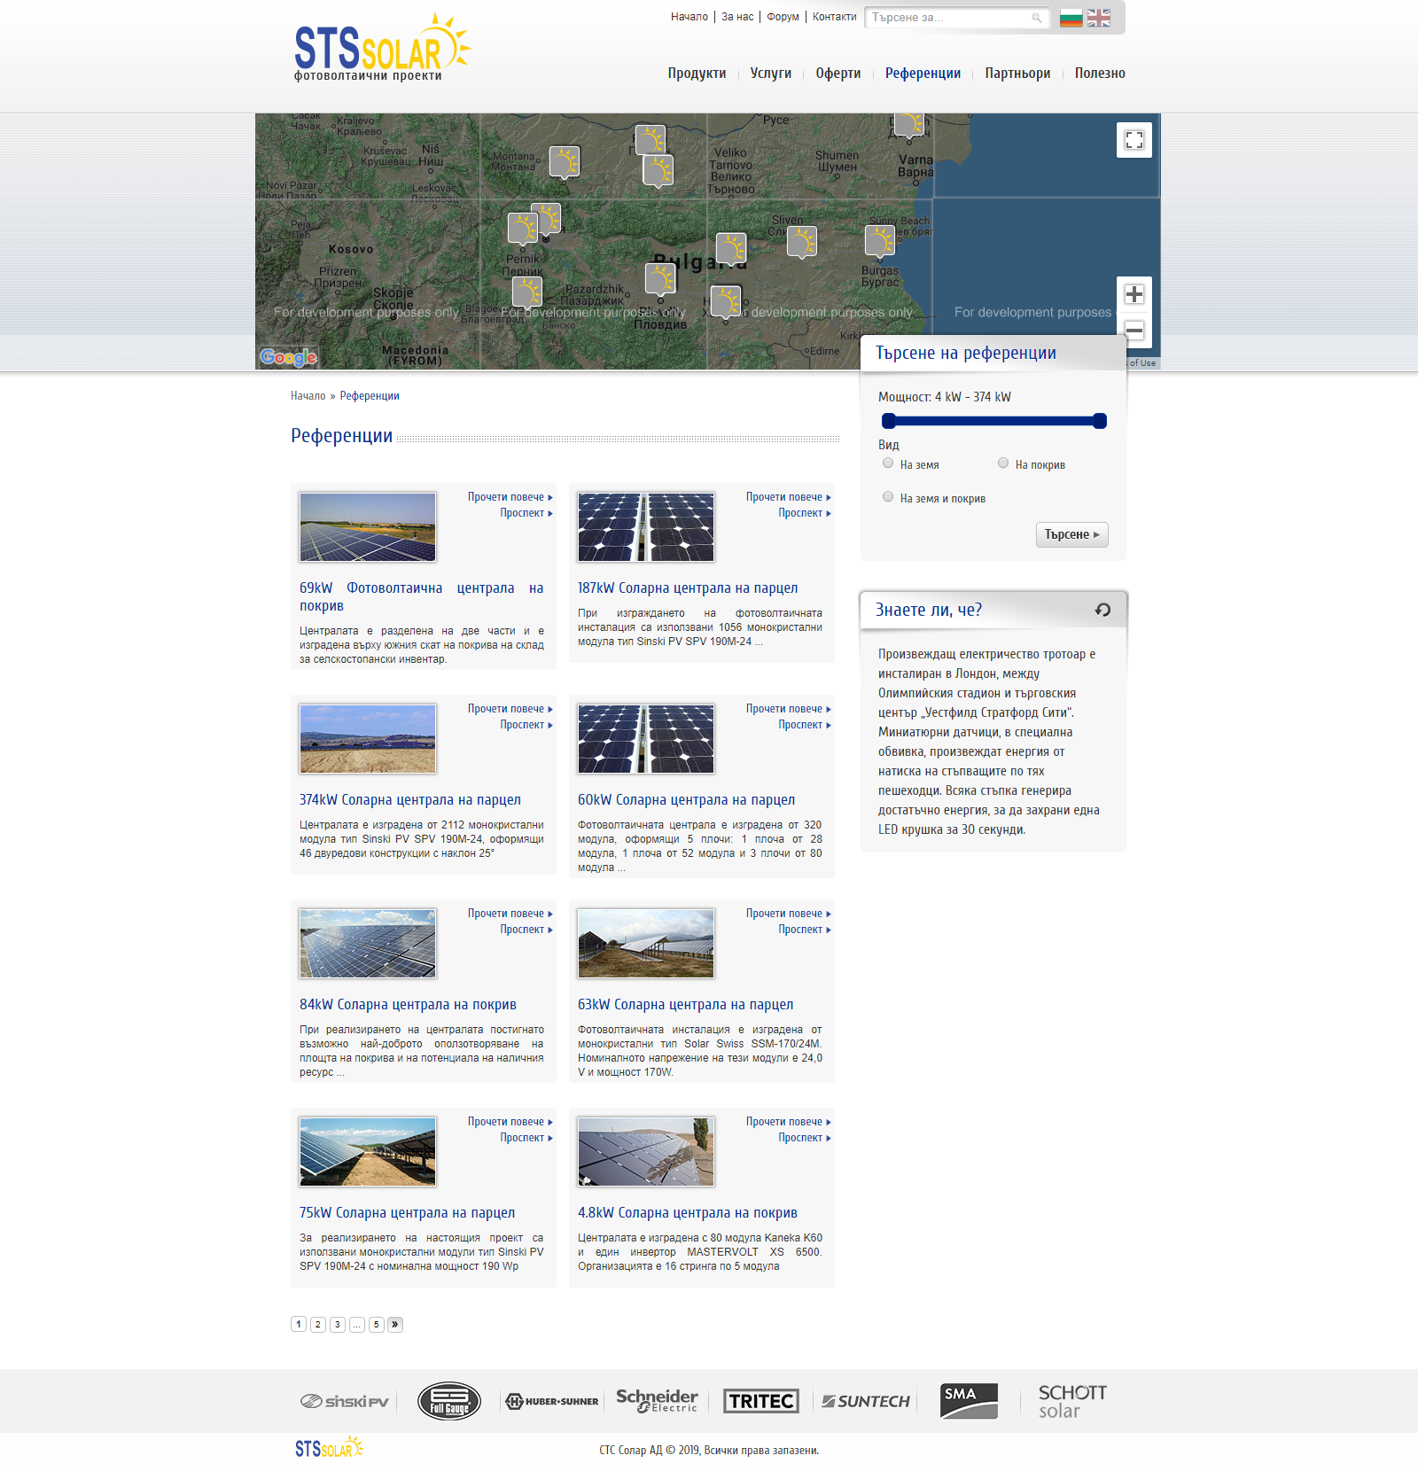This screenshot has width=1418, height=1471.
Task: Select 'На земя' radio option
Action: click(888, 463)
